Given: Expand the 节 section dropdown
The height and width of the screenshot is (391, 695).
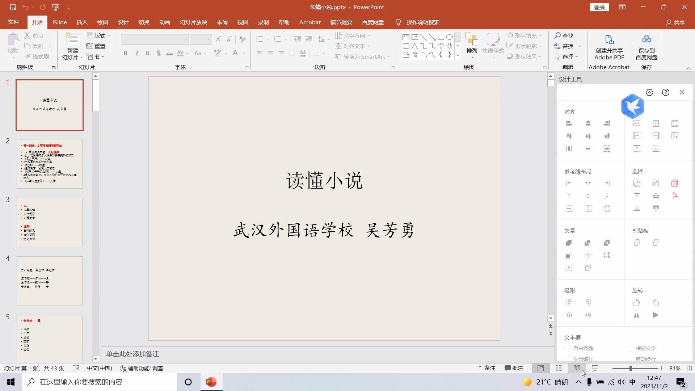Looking at the screenshot, I should 96,56.
